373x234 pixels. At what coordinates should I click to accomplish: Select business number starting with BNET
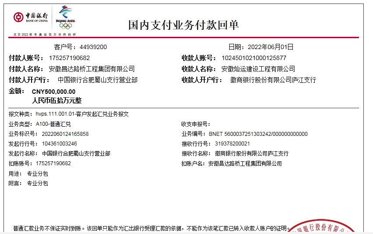pyautogui.click(x=258, y=134)
